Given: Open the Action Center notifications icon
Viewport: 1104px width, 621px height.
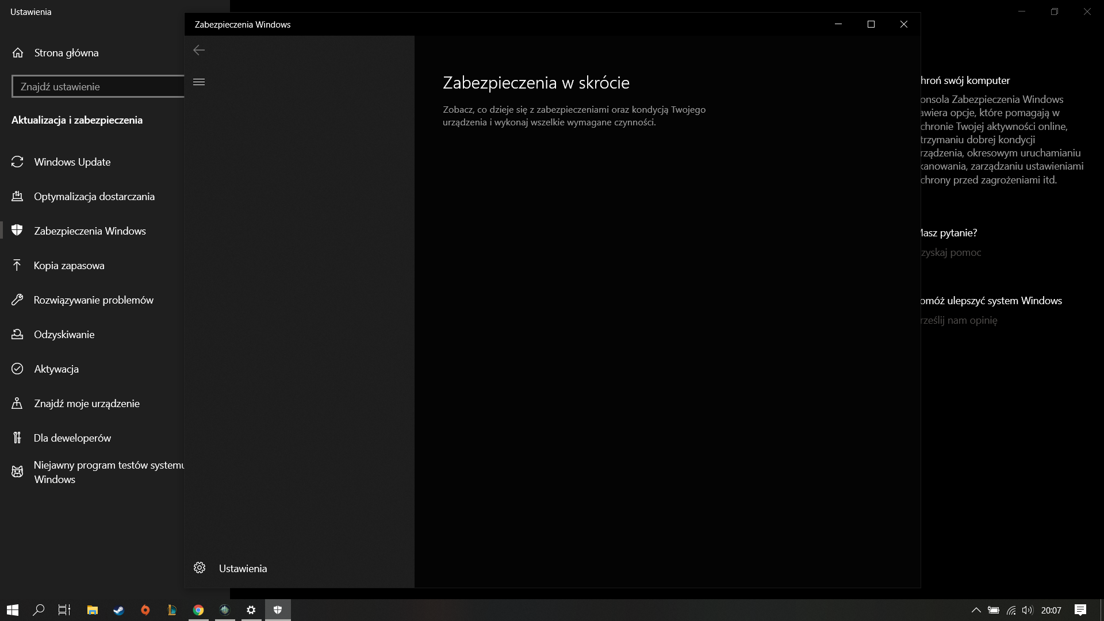Looking at the screenshot, I should (1080, 610).
